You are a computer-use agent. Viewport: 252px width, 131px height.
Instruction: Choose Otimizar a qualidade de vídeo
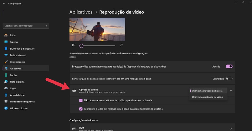point(208,97)
